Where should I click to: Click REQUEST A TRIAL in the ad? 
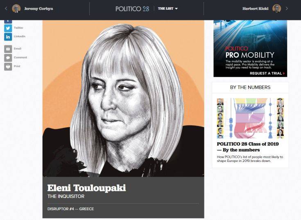(267, 73)
